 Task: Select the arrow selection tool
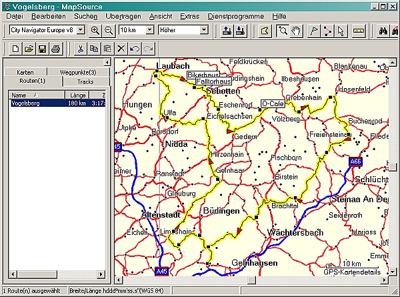pos(341,30)
